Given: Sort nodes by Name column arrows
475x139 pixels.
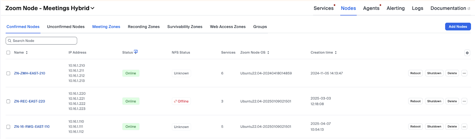Looking at the screenshot, I should coord(27,53).
